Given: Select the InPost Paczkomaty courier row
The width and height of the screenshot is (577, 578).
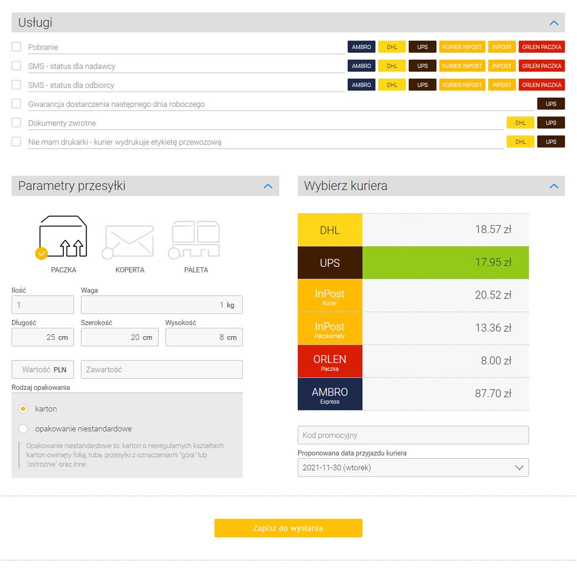Looking at the screenshot, I should pos(413,328).
